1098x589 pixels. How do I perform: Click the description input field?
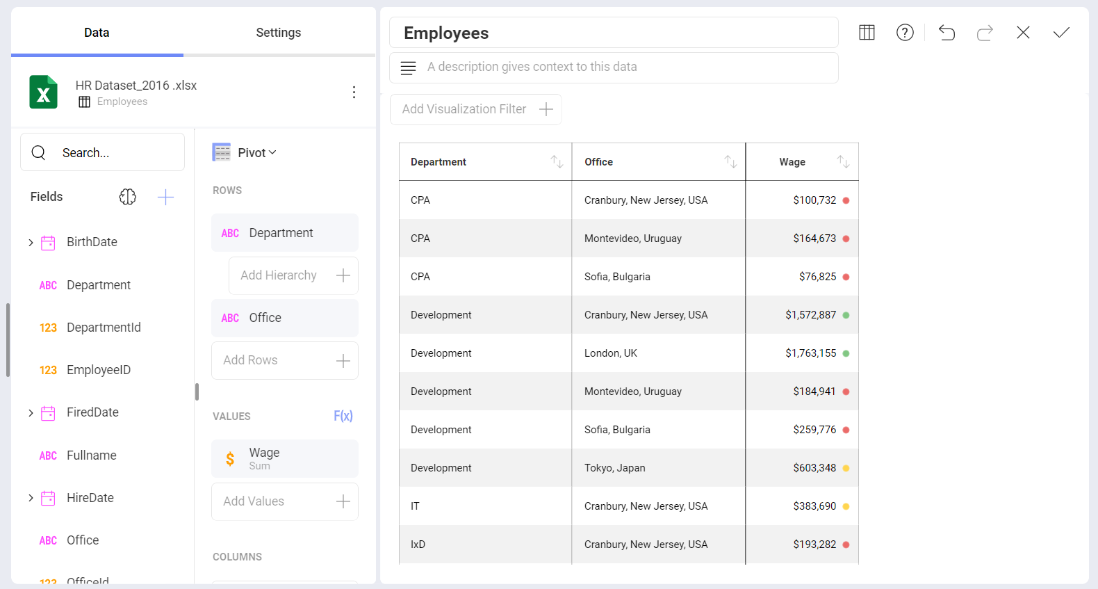click(x=614, y=67)
